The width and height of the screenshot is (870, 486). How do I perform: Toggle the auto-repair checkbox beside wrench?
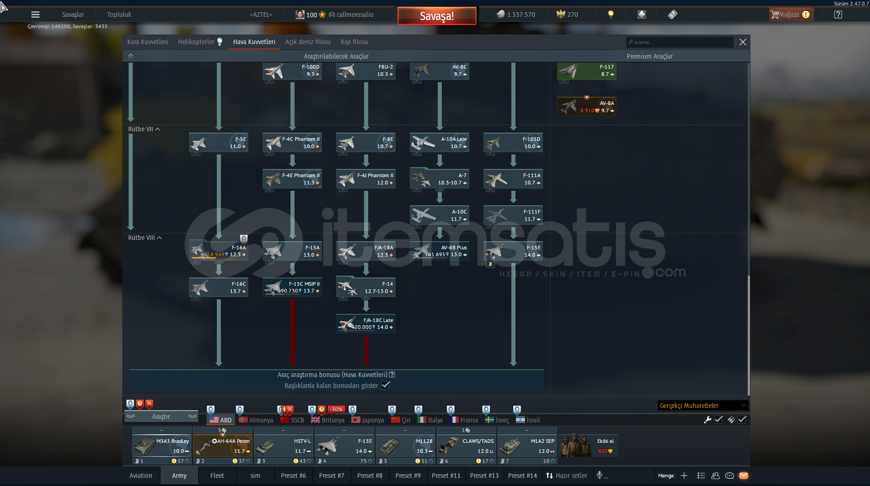[718, 420]
